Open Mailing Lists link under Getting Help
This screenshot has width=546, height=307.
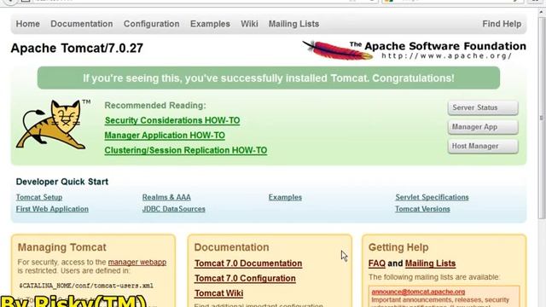click(430, 264)
